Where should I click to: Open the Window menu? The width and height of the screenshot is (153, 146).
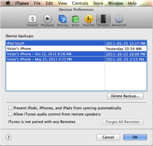point(116,3)
